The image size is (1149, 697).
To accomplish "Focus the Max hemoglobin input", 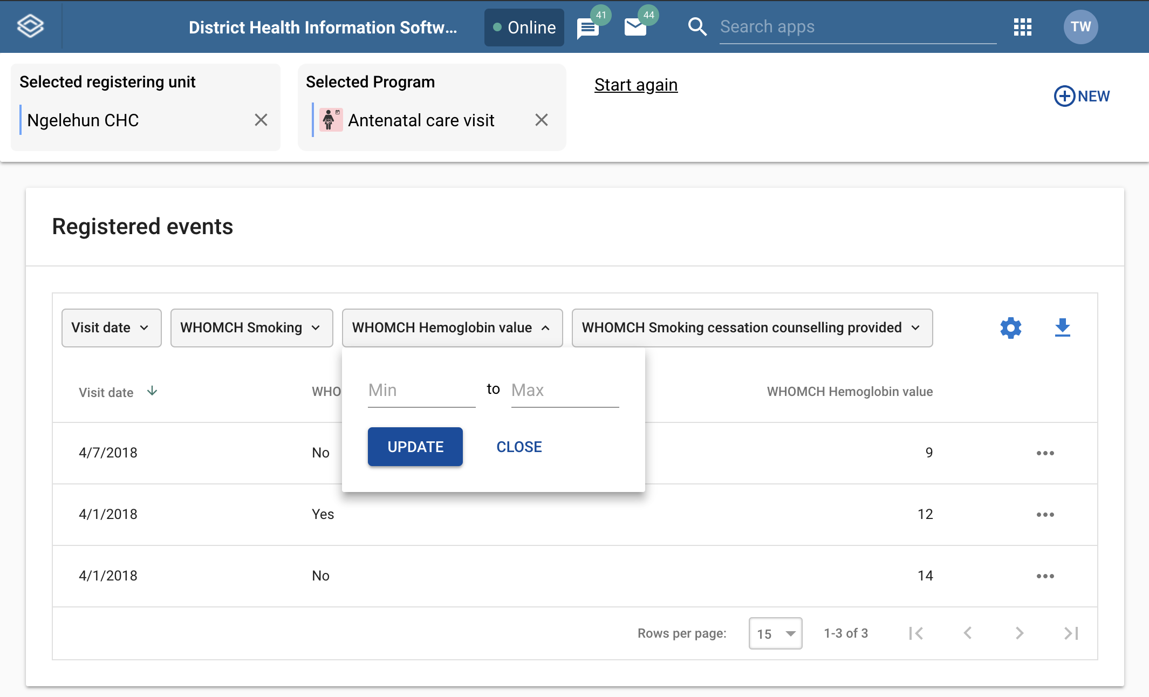I will pyautogui.click(x=565, y=390).
